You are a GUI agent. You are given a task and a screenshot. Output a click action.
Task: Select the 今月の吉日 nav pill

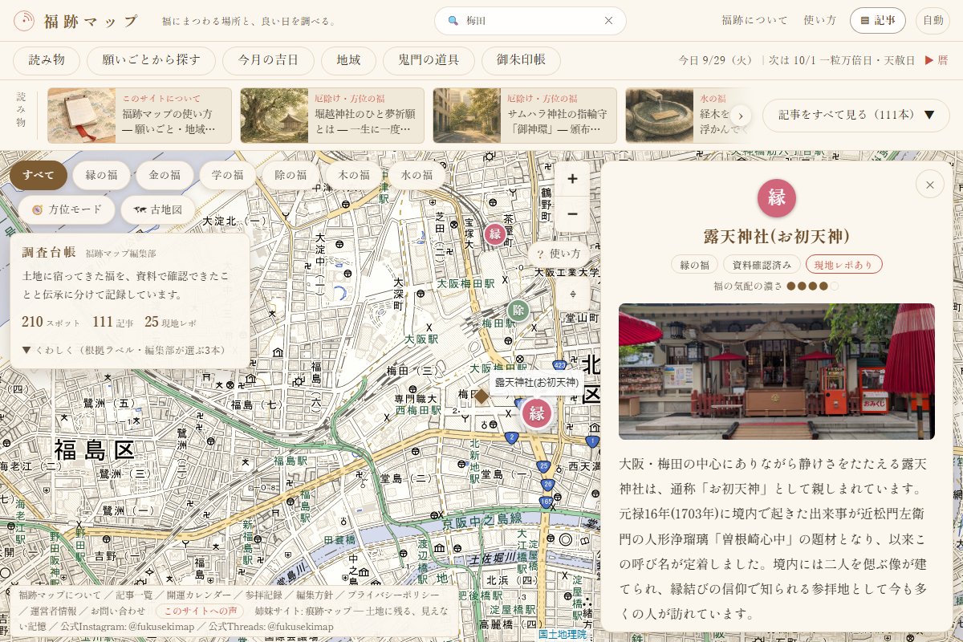[268, 60]
